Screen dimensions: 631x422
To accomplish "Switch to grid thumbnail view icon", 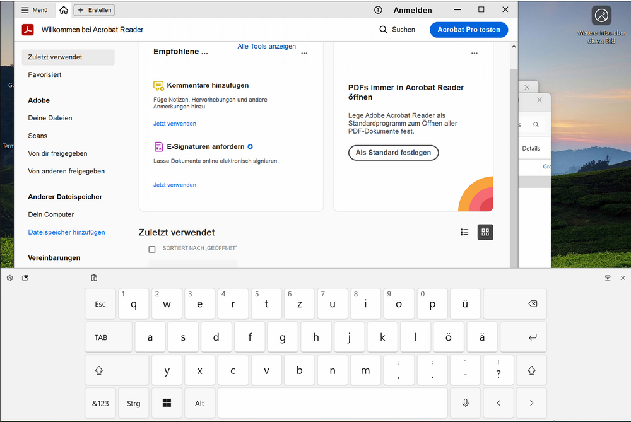I will pyautogui.click(x=485, y=232).
